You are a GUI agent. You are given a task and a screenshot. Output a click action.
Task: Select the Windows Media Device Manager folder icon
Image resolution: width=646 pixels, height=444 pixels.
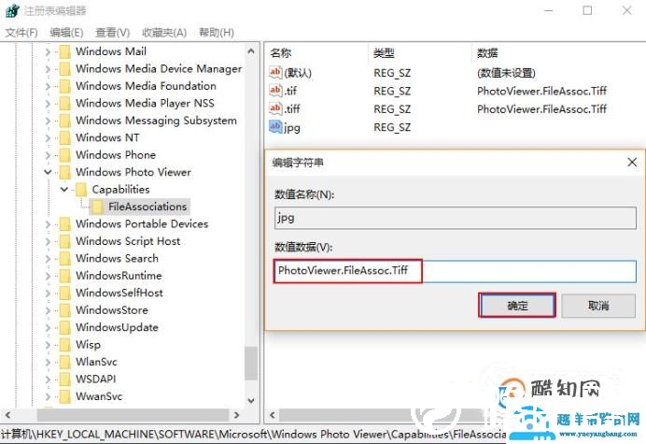click(64, 69)
